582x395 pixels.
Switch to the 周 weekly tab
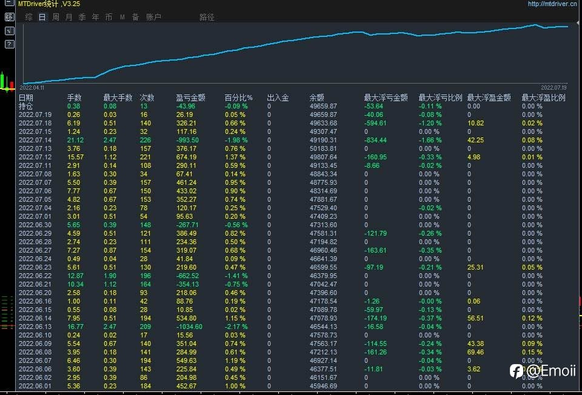[56, 17]
